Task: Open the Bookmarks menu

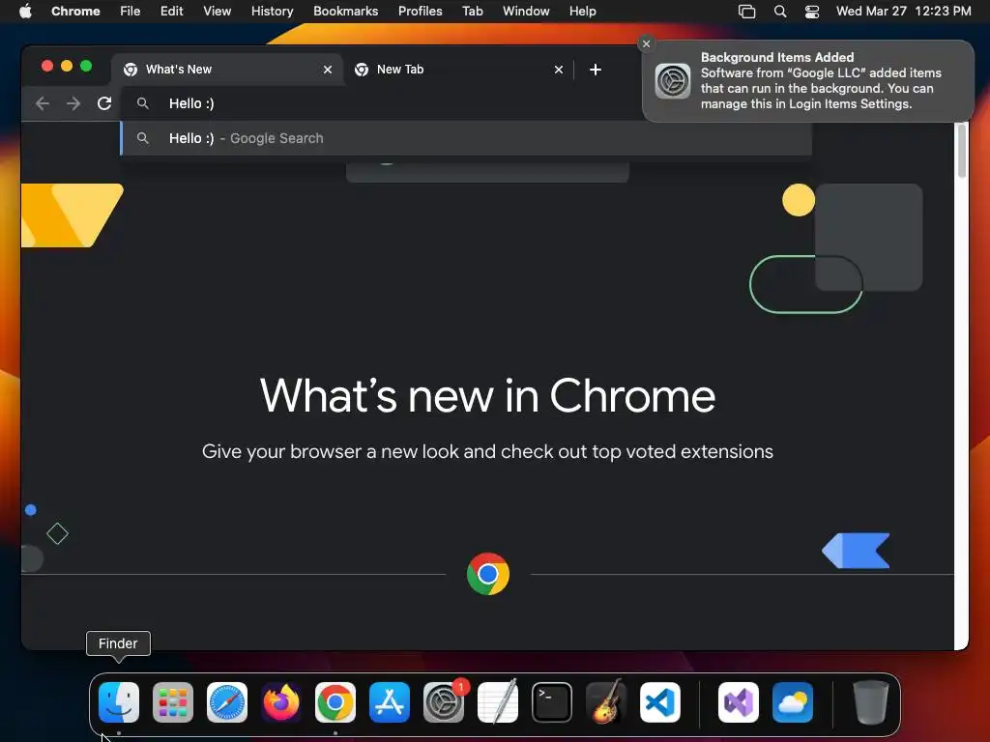Action: pos(345,12)
